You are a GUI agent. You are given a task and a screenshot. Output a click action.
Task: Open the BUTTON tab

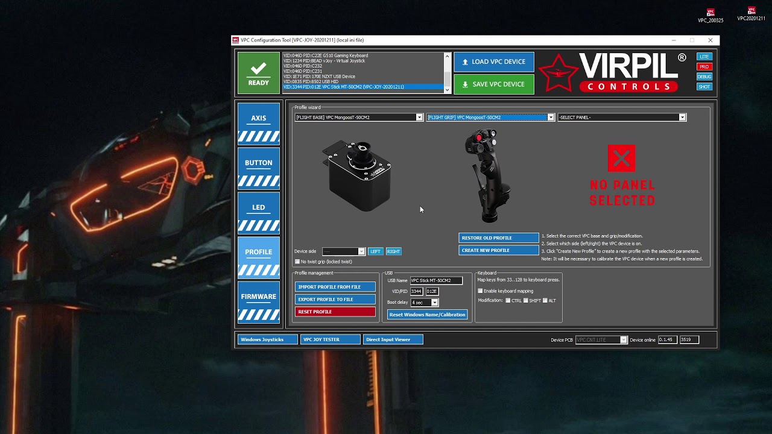(x=259, y=168)
